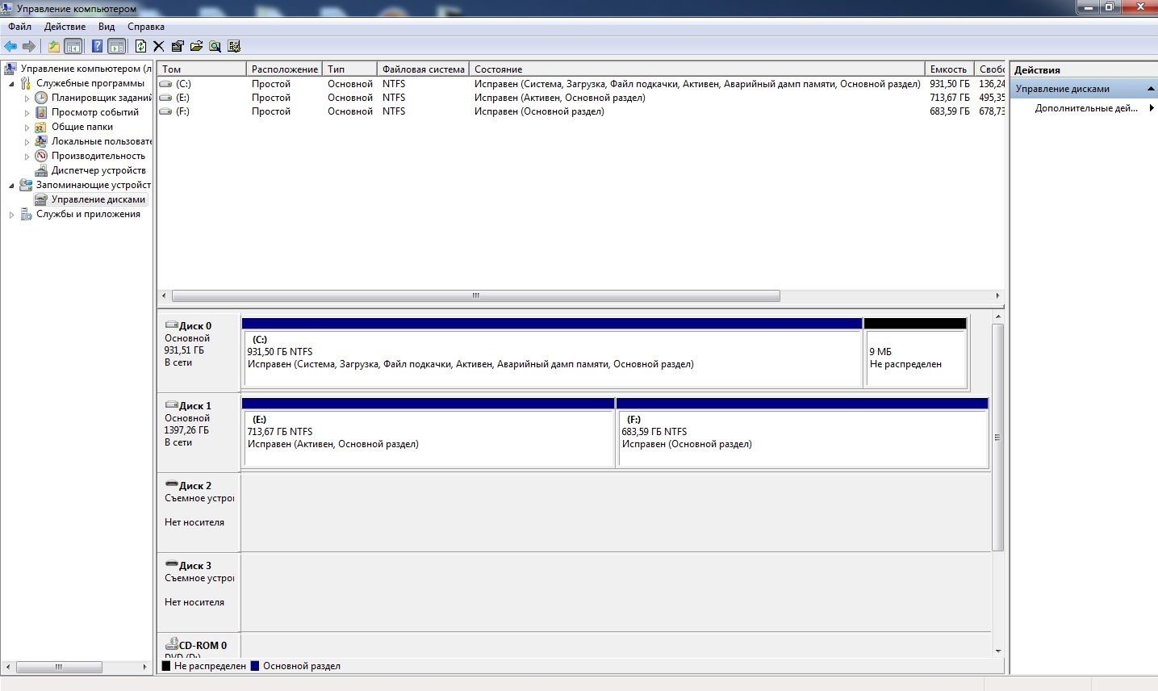Sort by the Состояние column header

(697, 69)
